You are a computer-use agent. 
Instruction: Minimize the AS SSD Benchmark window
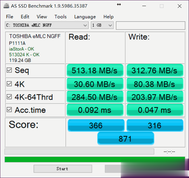pyautogui.click(x=144, y=6)
